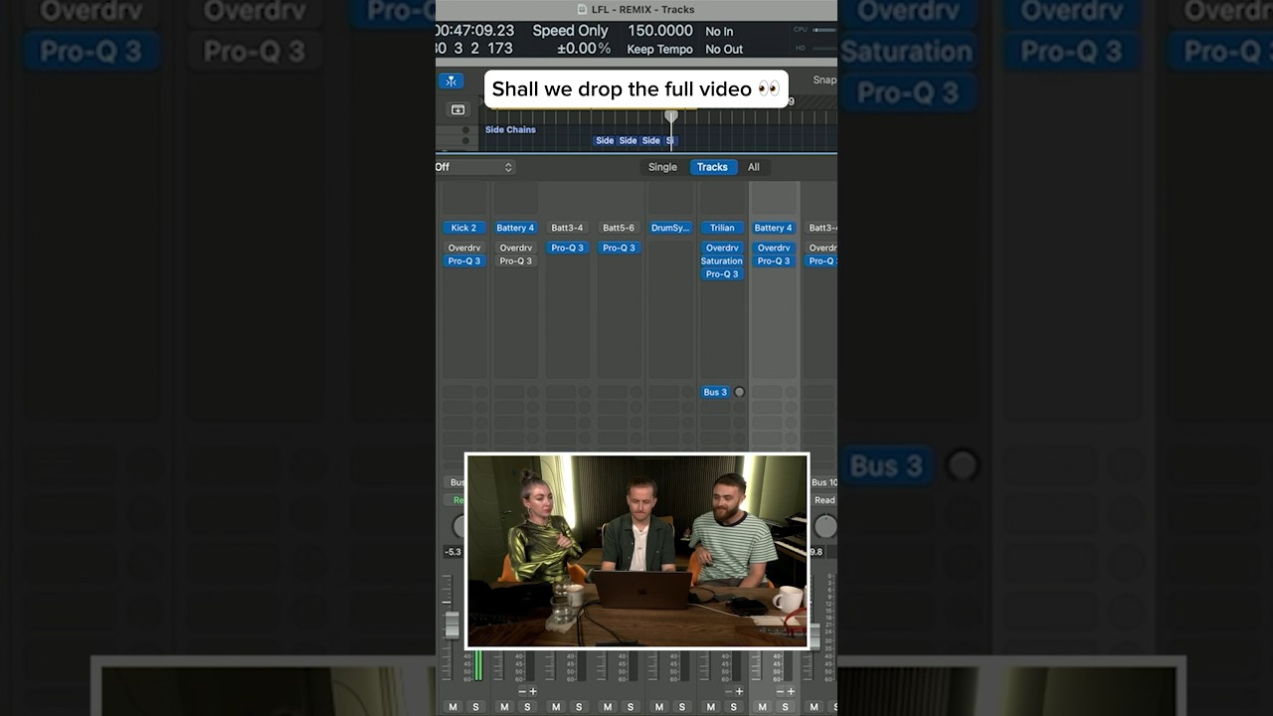Image resolution: width=1273 pixels, height=716 pixels.
Task: Open the Bus 3 send slot
Action: (x=715, y=392)
